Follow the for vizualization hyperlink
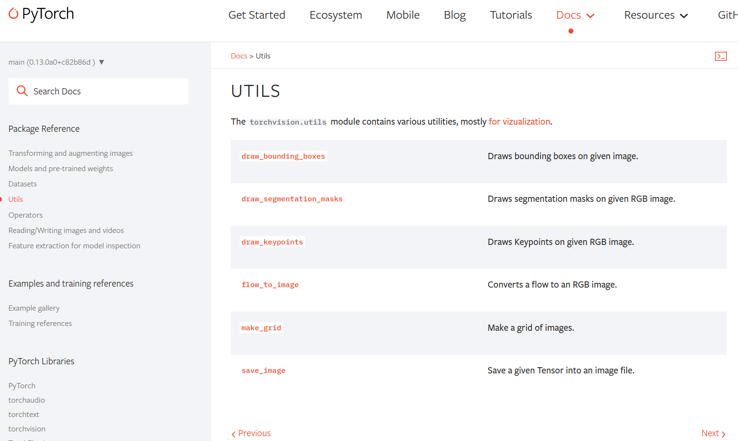This screenshot has height=441, width=738. 519,121
